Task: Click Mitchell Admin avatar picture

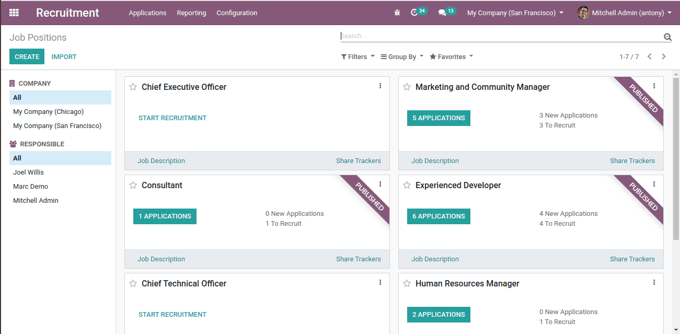Action: coord(583,13)
